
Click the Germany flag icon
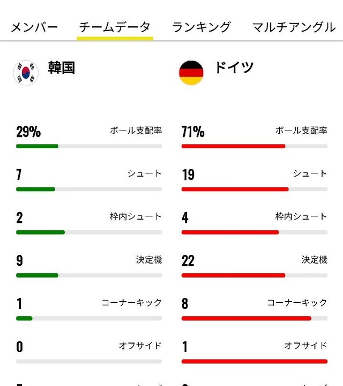(x=191, y=72)
